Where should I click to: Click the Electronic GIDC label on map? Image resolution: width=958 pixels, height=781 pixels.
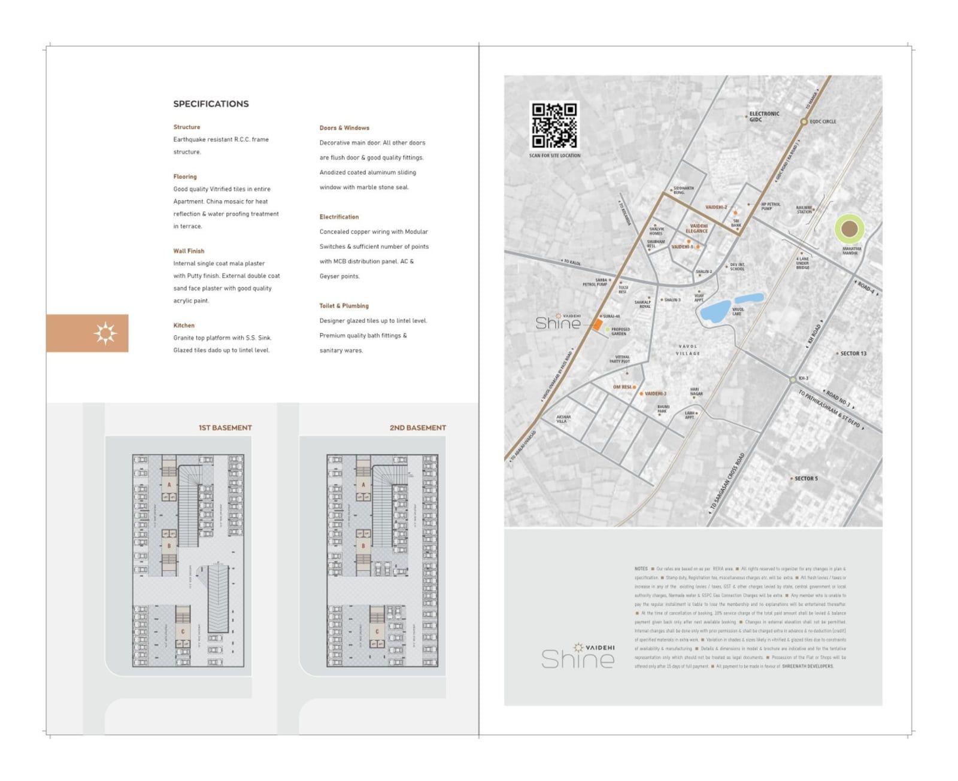(764, 116)
